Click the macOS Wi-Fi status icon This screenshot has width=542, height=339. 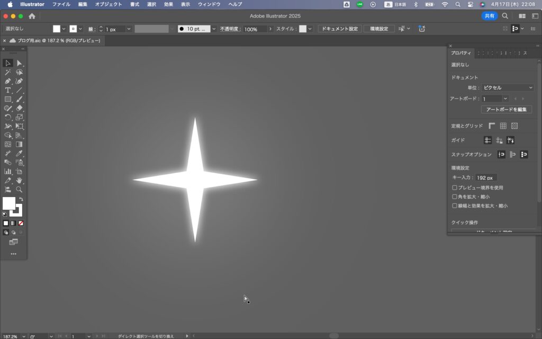445,4
